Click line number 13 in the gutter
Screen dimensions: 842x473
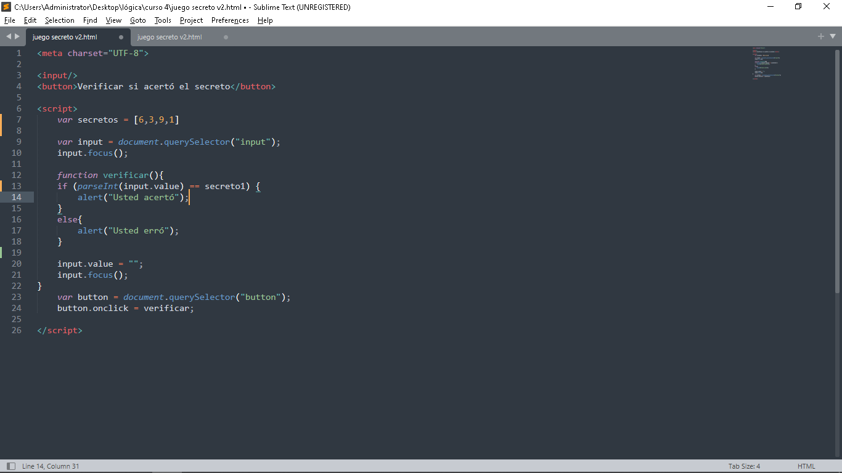16,186
